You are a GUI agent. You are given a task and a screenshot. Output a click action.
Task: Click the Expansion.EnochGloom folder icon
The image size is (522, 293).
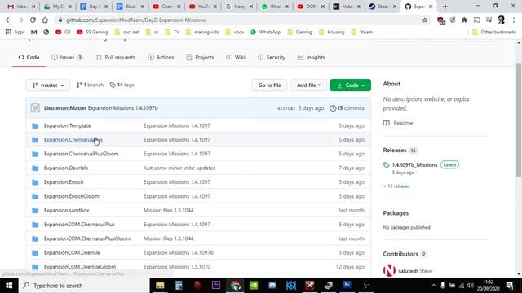(35, 196)
